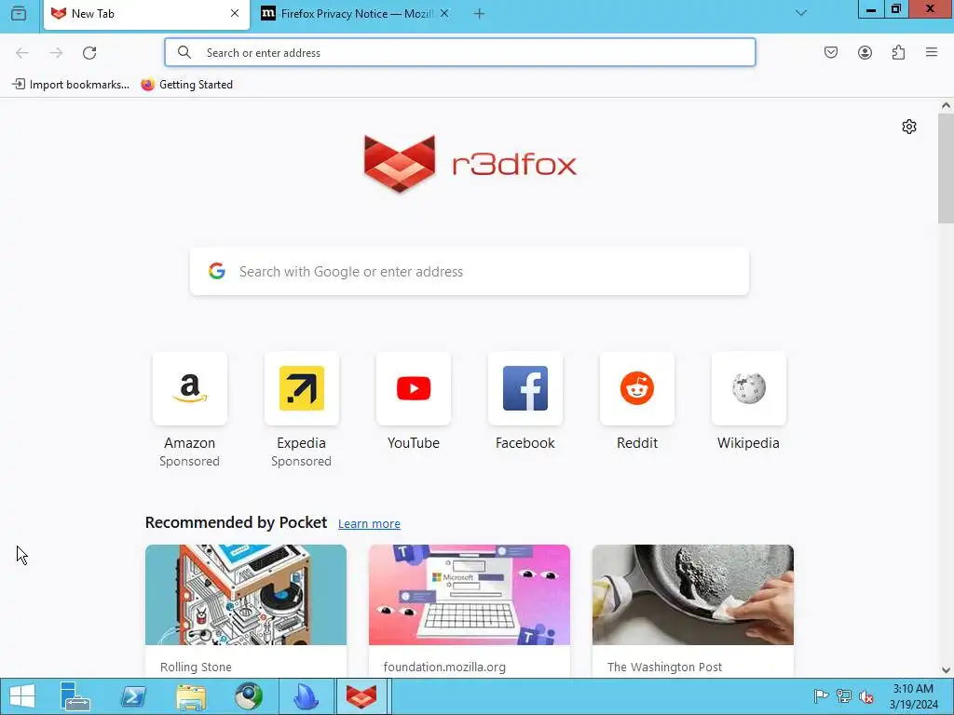
Task: Open Firefox View from the tab strip
Action: click(x=19, y=13)
